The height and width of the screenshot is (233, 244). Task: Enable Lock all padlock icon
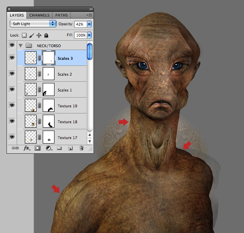coord(46,35)
